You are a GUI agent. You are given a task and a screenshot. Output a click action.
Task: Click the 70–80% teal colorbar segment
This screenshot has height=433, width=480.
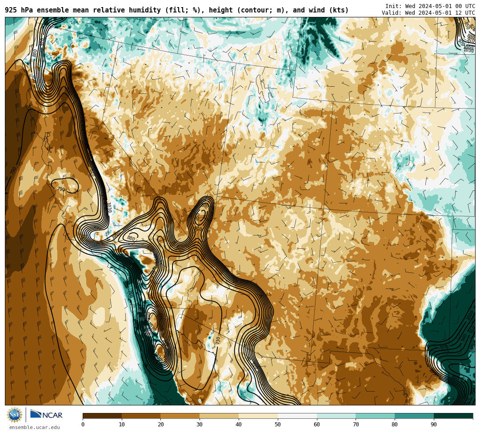[375, 416]
